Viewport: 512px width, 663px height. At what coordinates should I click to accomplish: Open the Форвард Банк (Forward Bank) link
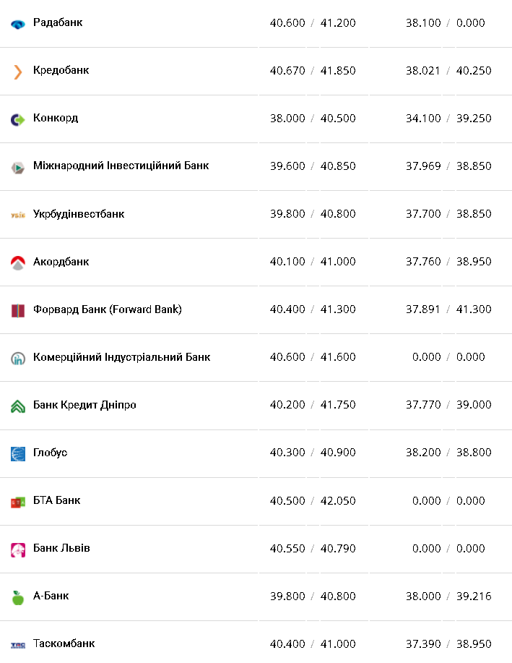coord(107,309)
